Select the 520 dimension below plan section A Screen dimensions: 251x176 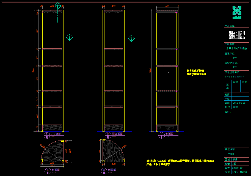[52, 166]
